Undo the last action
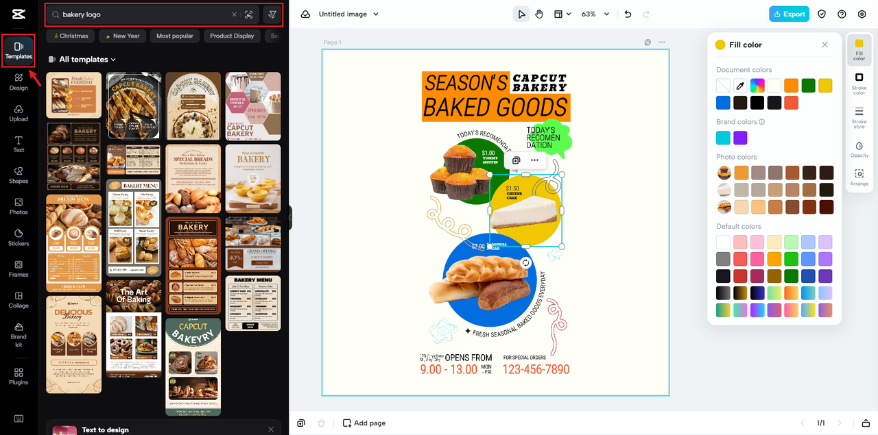878x435 pixels. pos(628,14)
